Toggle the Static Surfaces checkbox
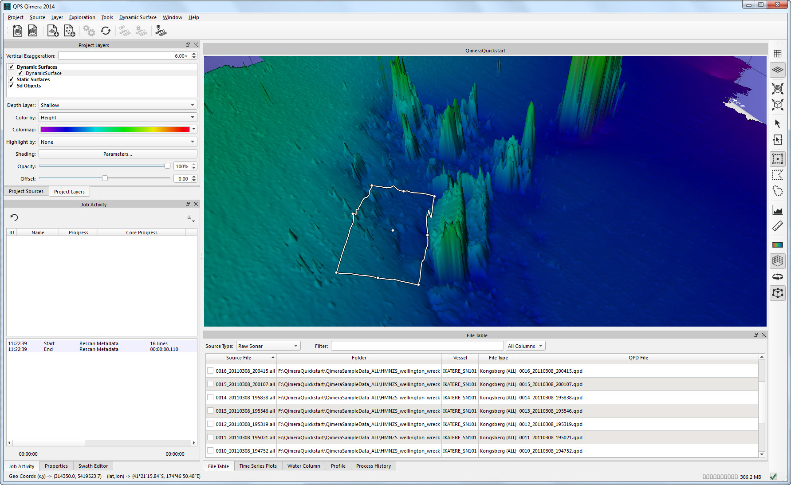Screen dimensions: 791x485 tap(11, 79)
